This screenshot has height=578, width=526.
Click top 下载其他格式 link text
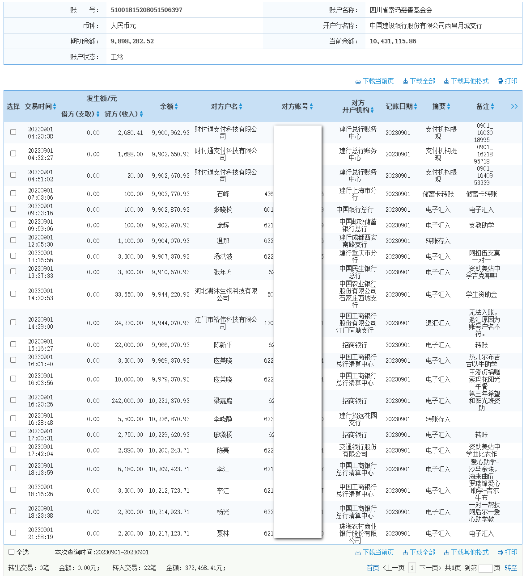tap(470, 81)
